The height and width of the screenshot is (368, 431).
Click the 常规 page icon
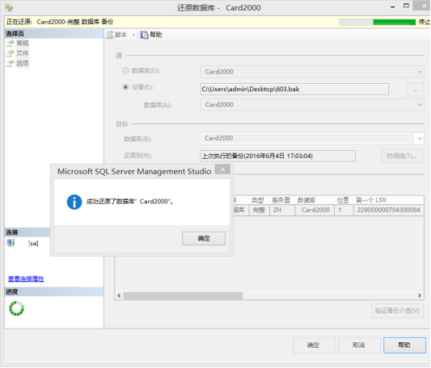pos(11,44)
